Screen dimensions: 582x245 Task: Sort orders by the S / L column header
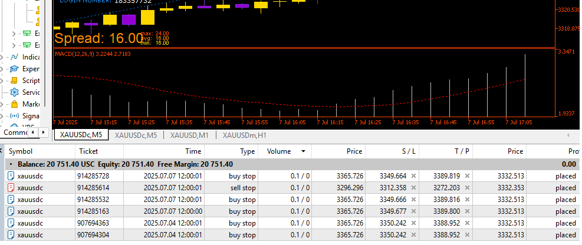point(392,151)
